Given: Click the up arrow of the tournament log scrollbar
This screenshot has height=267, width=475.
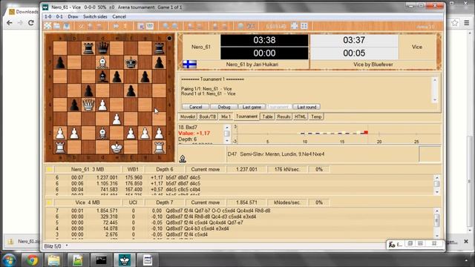Looking at the screenshot, I should coord(435,80).
